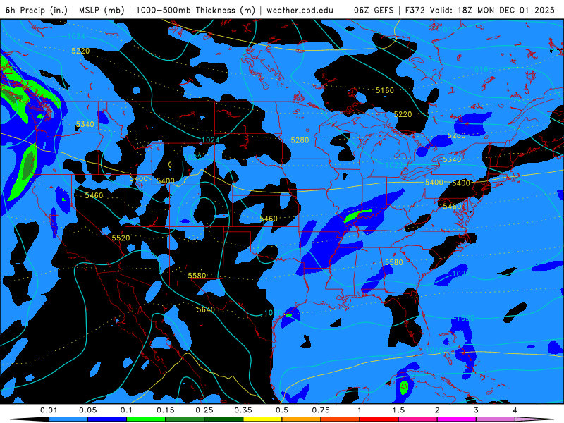
Task: Click the '6h Precip (in.)' title text
Action: tap(37, 10)
